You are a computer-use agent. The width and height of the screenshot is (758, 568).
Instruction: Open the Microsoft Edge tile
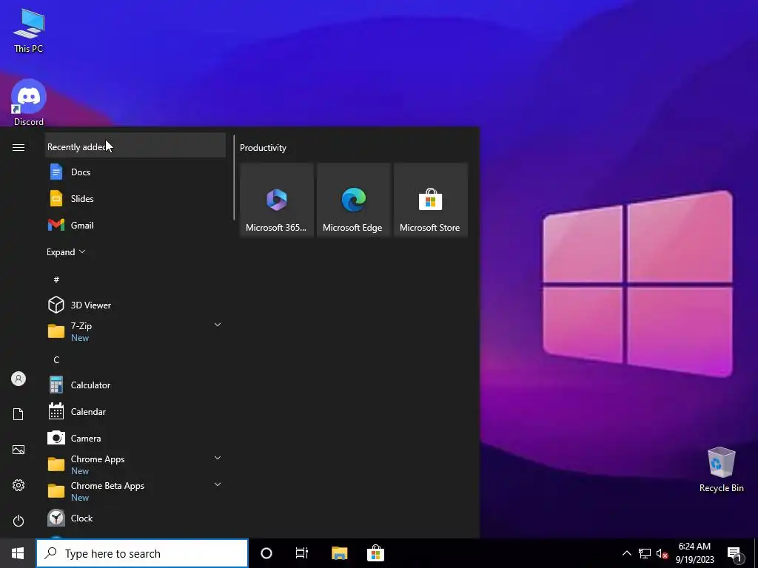pyautogui.click(x=353, y=200)
